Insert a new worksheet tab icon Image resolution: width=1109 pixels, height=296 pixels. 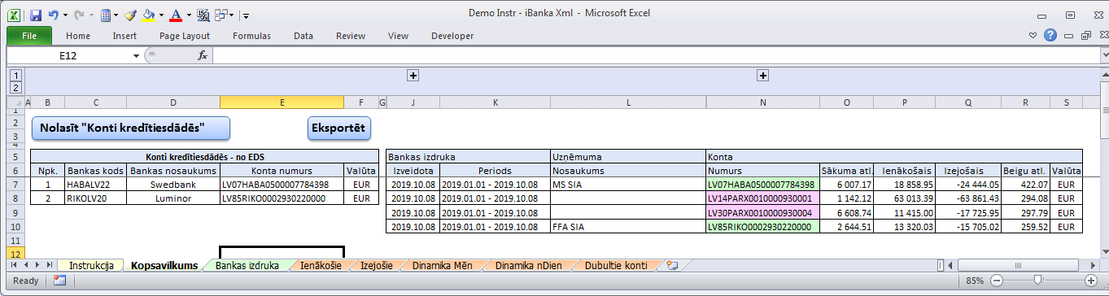click(672, 265)
